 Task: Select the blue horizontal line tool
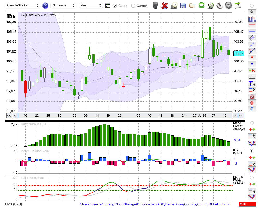click(x=252, y=31)
